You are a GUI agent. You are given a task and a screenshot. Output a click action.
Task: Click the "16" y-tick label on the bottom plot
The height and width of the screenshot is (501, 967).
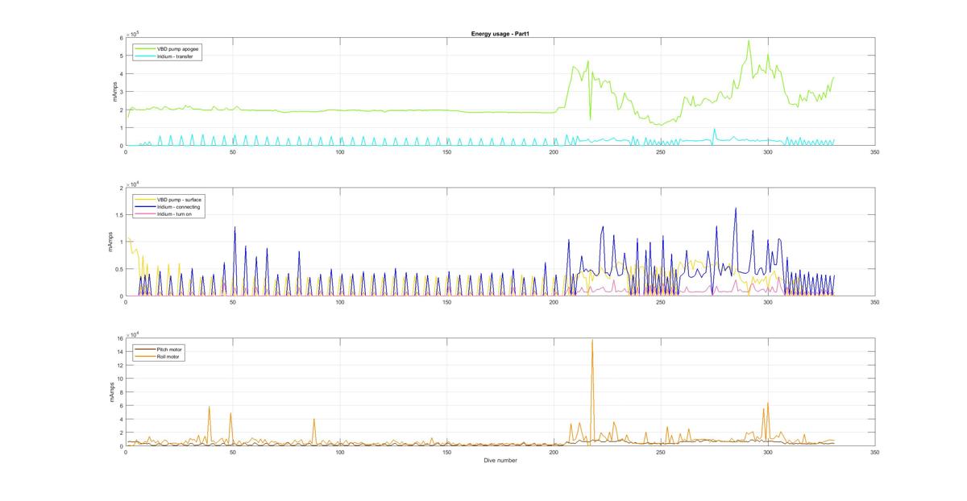(119, 338)
